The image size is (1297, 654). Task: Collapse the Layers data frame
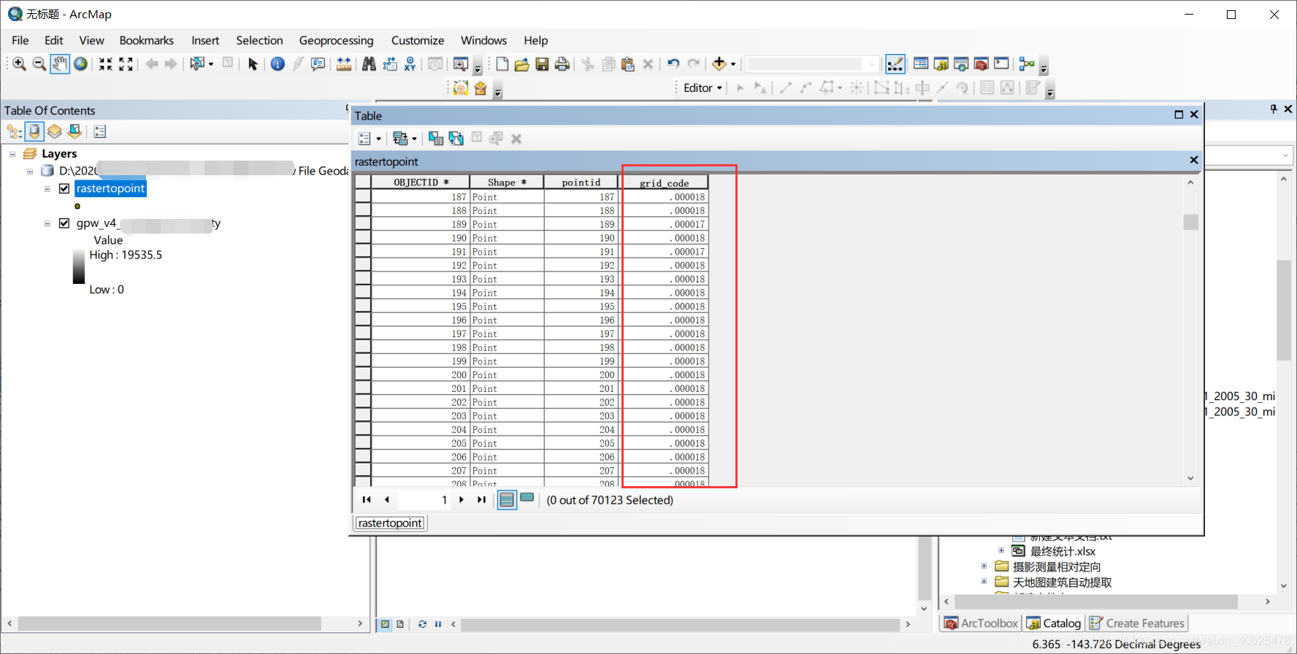(12, 154)
